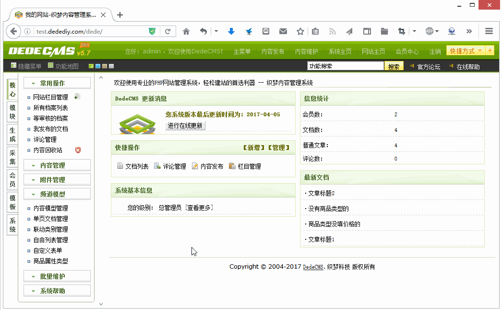The image size is (502, 310).
Task: Click the blue download arrow in browser toolbar
Action: (x=231, y=31)
